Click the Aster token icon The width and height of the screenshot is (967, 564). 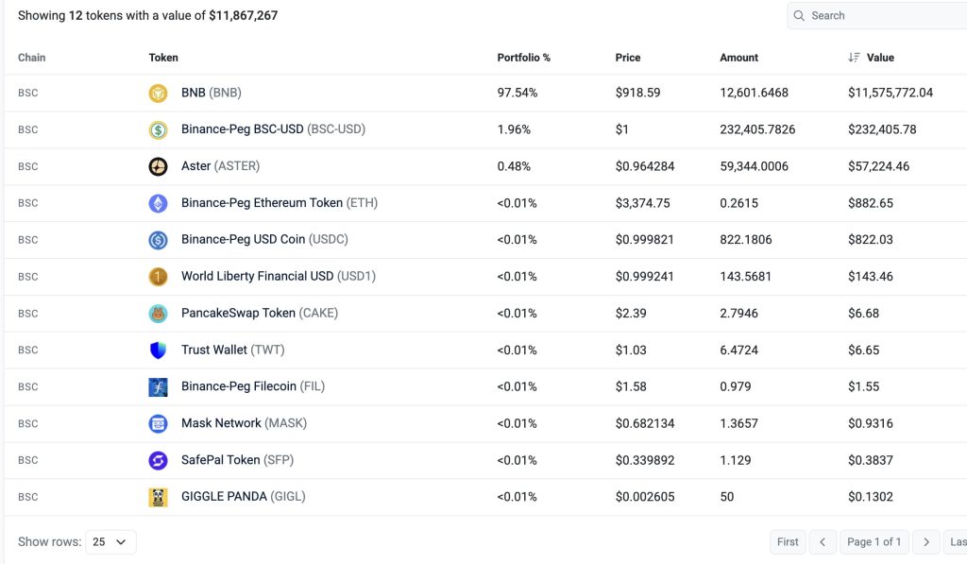[x=158, y=166]
